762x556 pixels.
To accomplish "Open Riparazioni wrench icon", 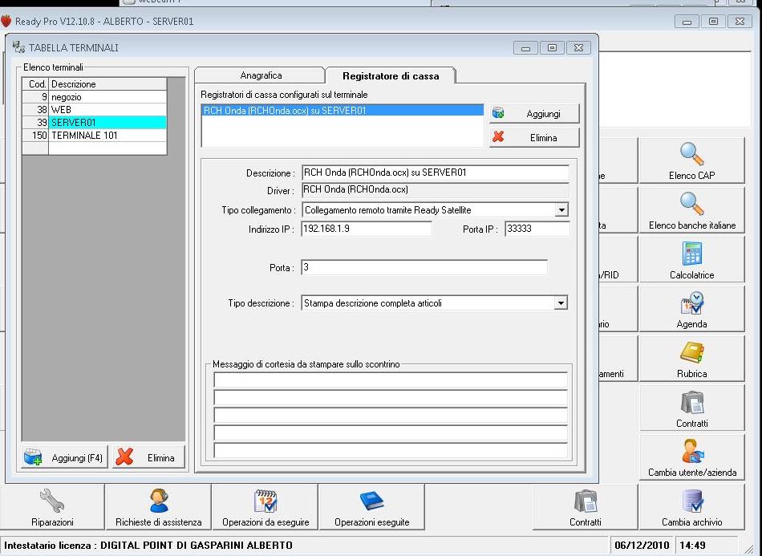I will (x=52, y=501).
